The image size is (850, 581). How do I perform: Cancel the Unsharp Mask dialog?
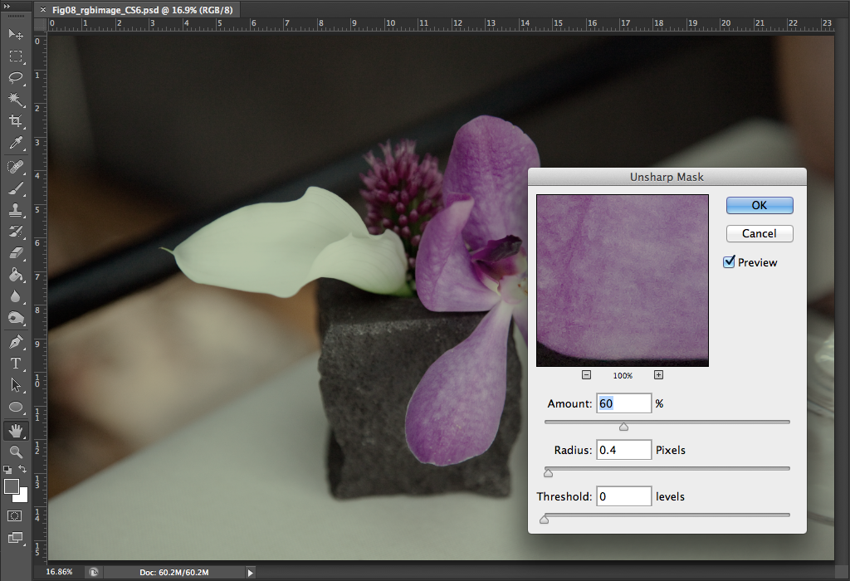coord(759,233)
